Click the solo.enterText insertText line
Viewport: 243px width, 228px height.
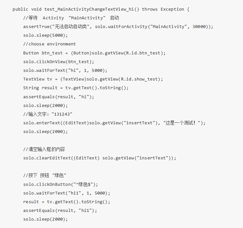114,123
